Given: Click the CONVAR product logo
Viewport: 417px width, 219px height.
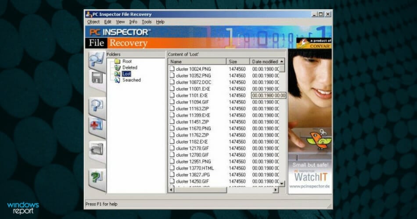Looking at the screenshot, I should [x=314, y=43].
